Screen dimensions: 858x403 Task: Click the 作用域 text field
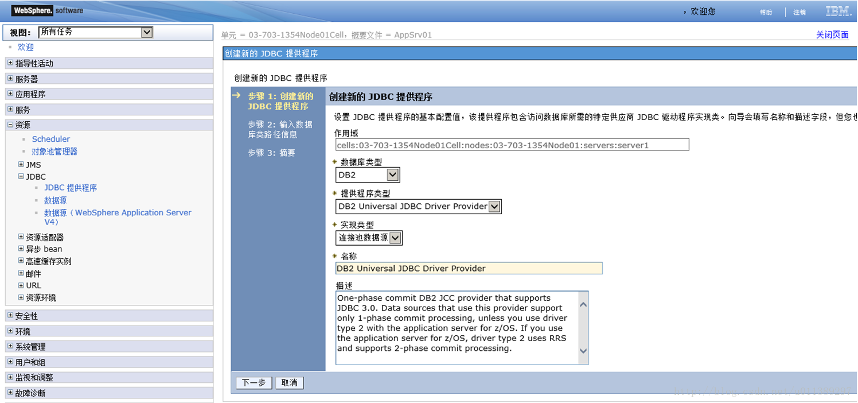click(512, 145)
